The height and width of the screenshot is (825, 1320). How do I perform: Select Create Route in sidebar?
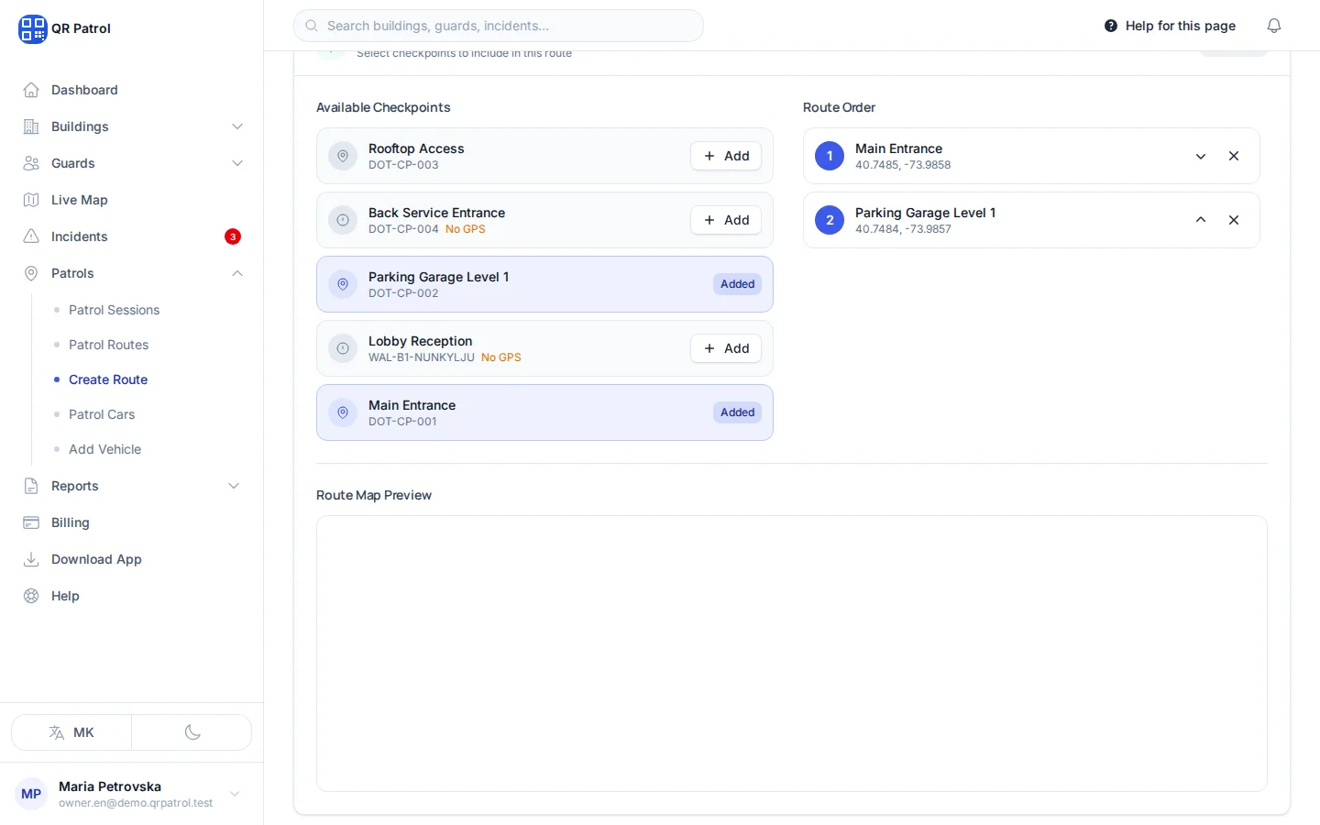click(108, 379)
